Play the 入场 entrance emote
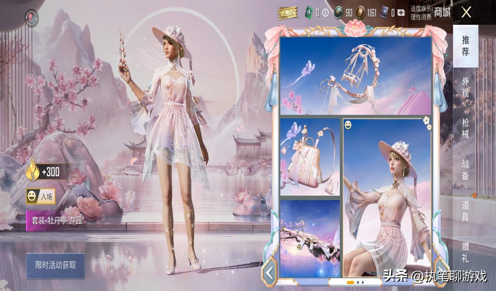Image resolution: width=496 pixels, height=291 pixels. pyautogui.click(x=41, y=196)
